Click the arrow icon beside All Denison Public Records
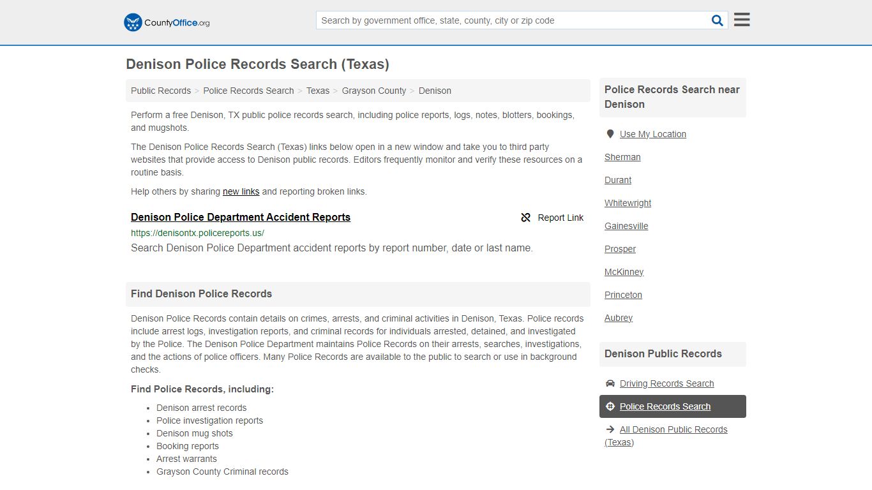 click(x=610, y=429)
